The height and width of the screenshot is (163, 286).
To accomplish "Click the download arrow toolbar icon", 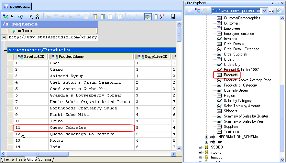I will click(12, 17).
